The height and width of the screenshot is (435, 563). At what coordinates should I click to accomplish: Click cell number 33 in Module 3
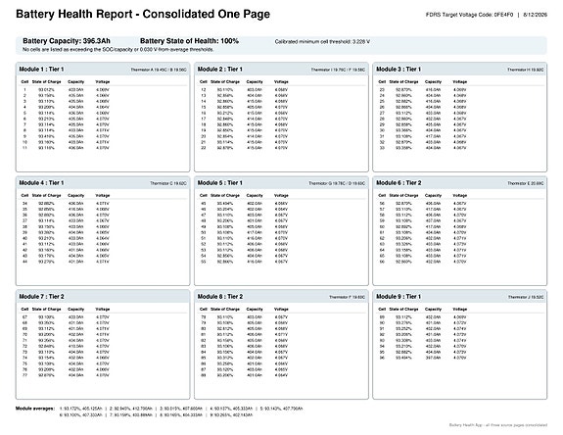point(382,148)
